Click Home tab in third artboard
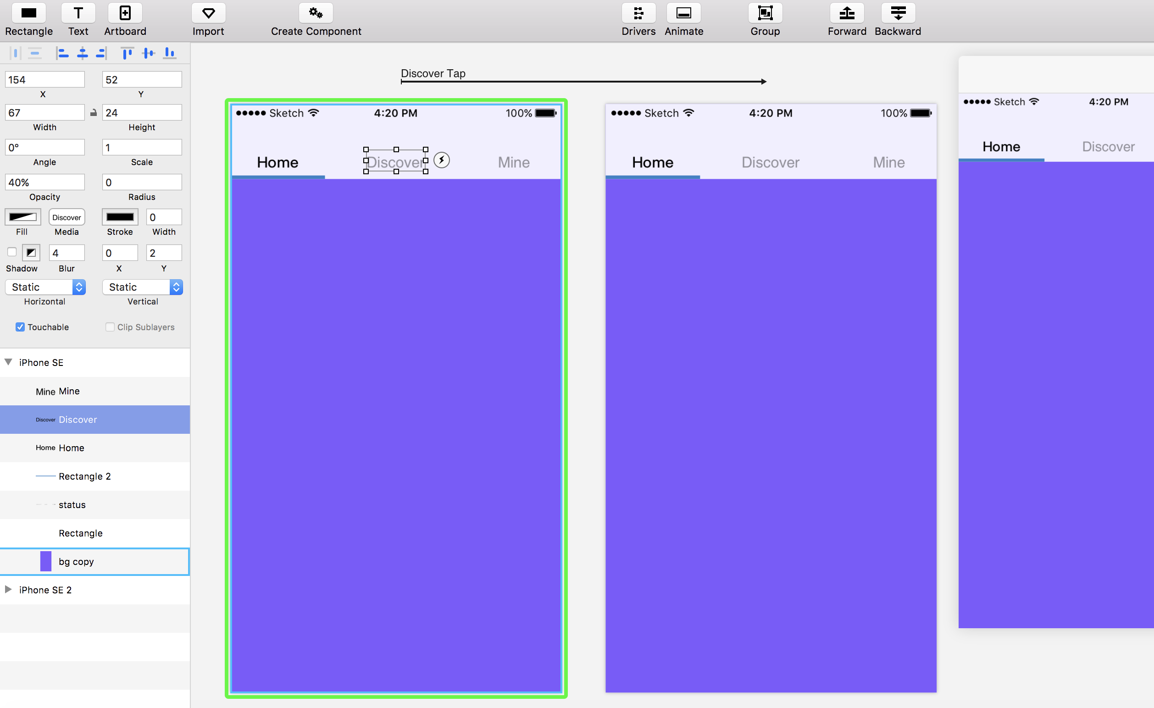Image resolution: width=1154 pixels, height=708 pixels. (x=1001, y=147)
